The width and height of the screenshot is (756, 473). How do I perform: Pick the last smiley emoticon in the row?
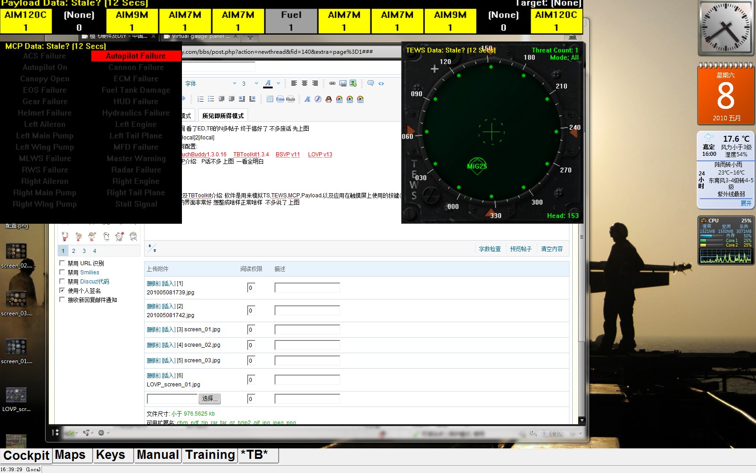click(x=133, y=236)
